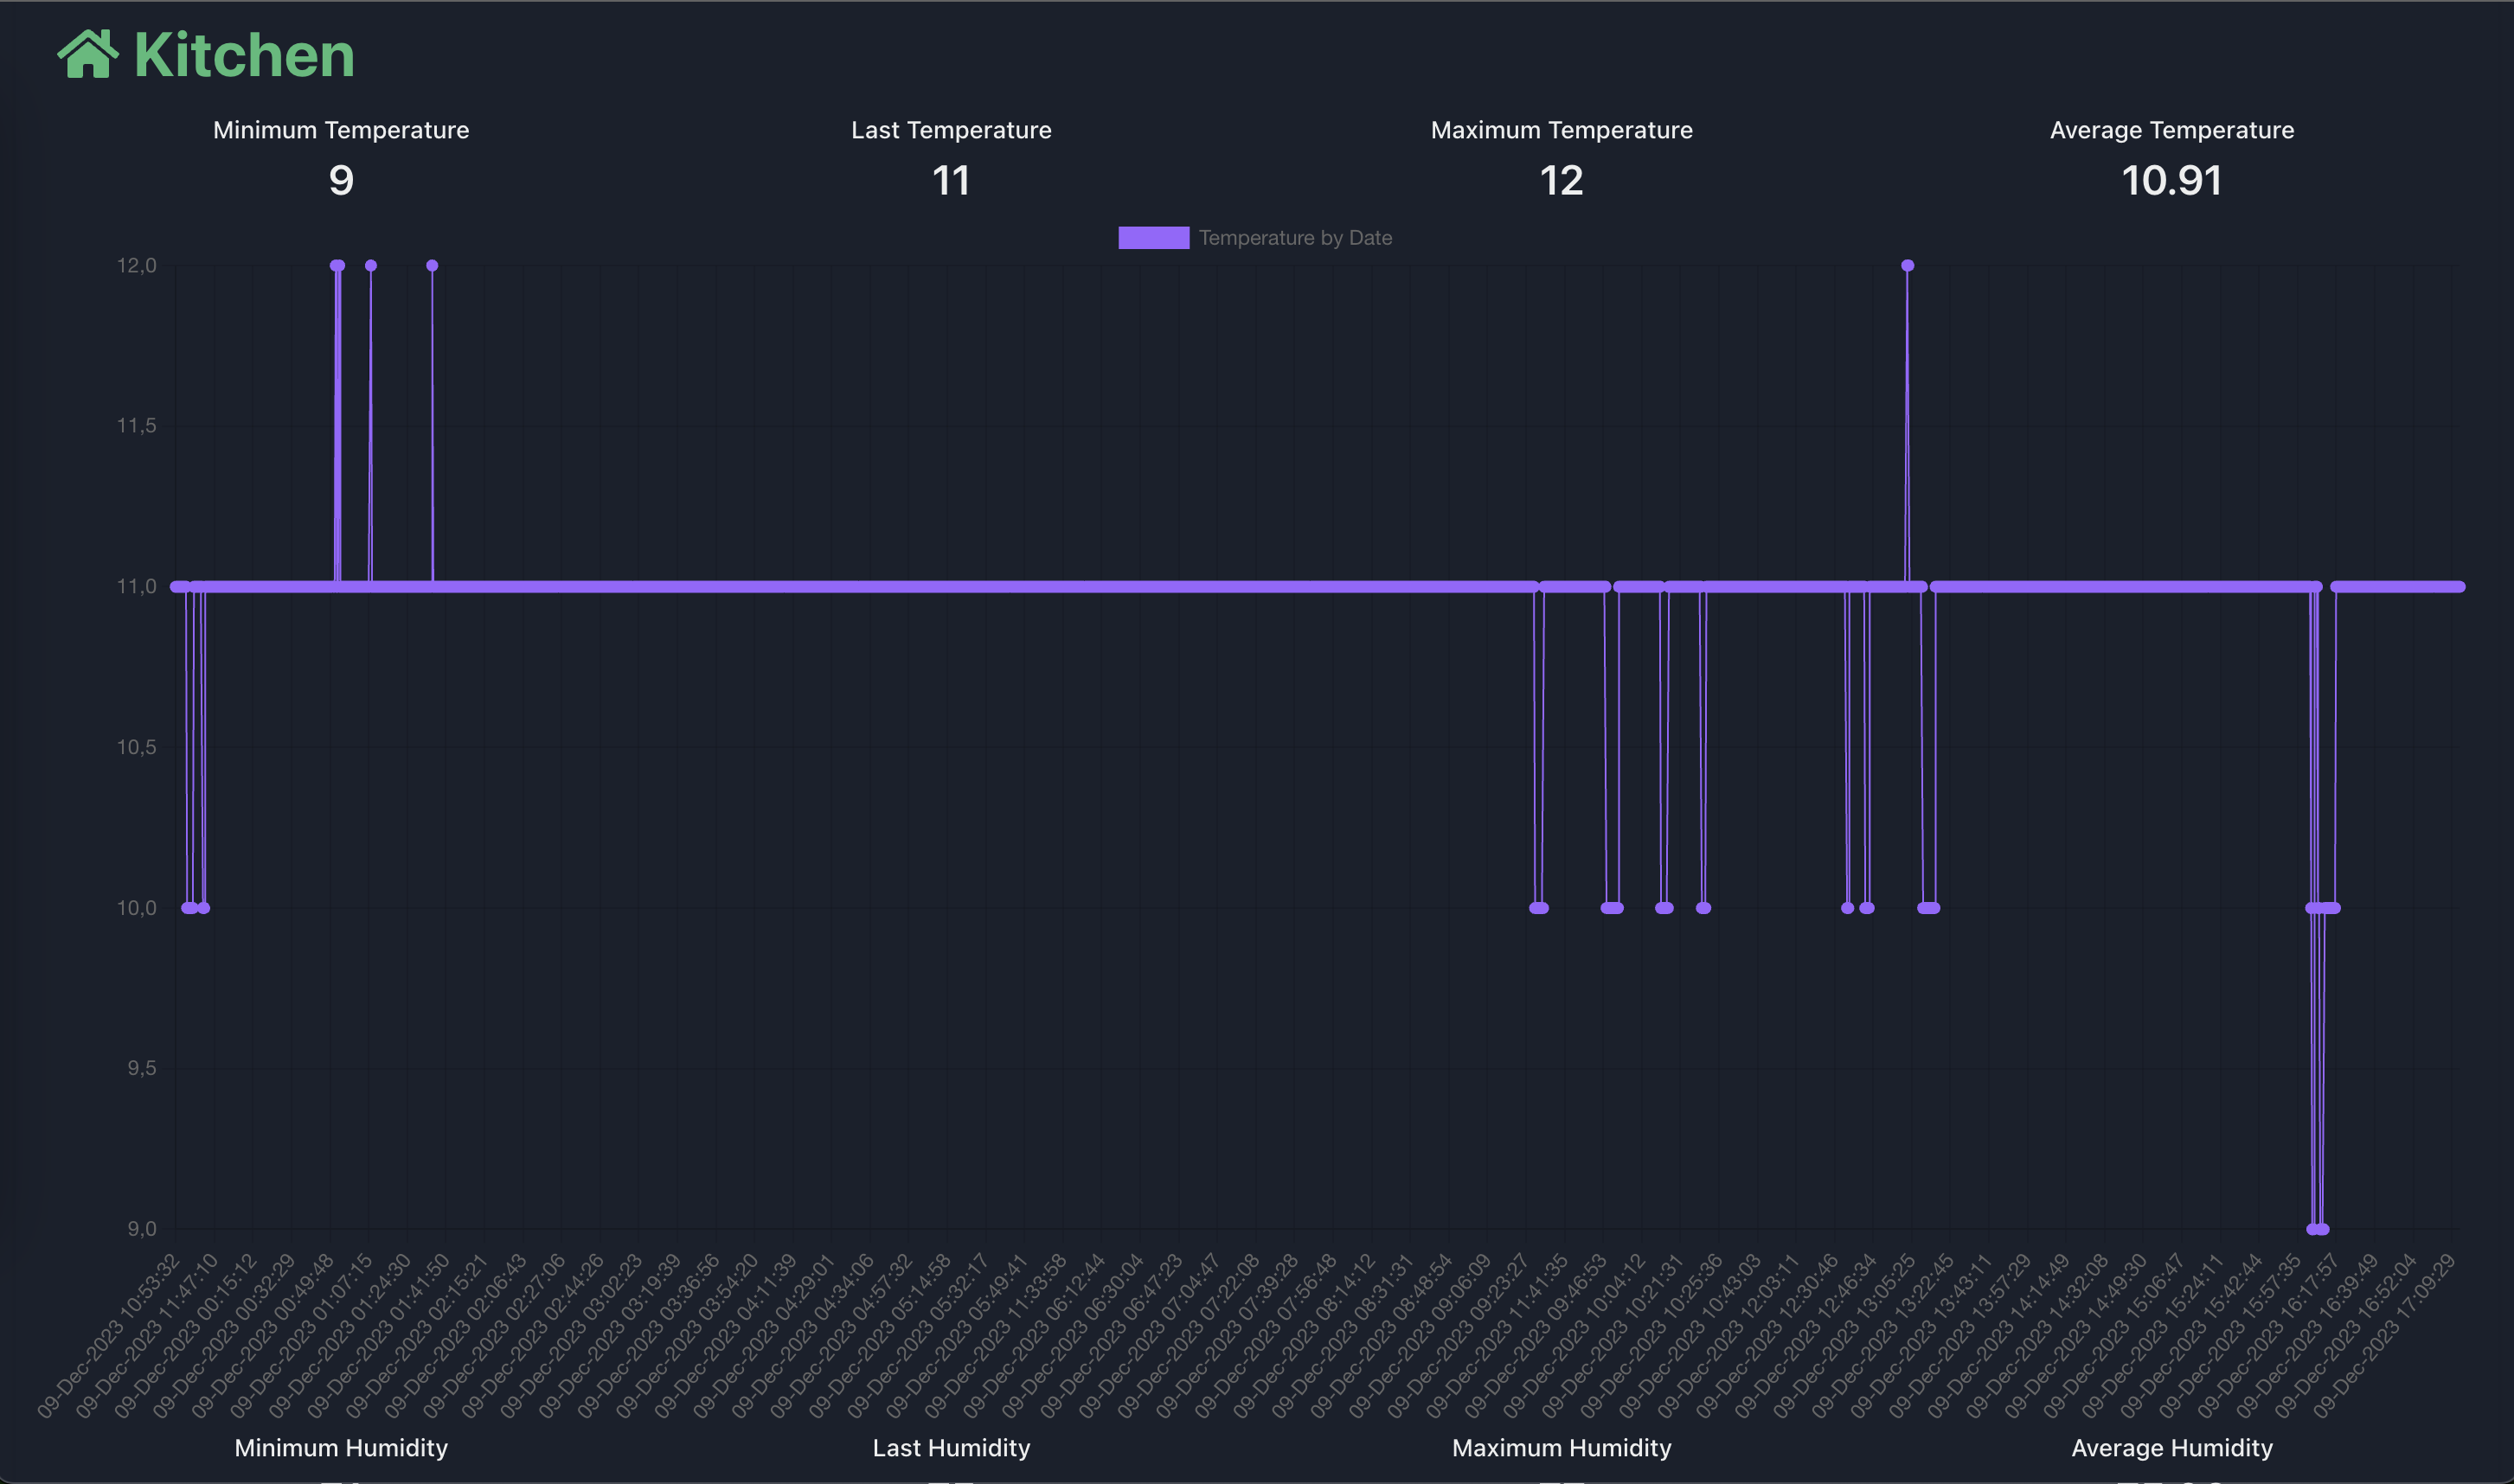This screenshot has width=2514, height=1484.
Task: Click the green house icon beside Kitchen
Action: point(88,54)
